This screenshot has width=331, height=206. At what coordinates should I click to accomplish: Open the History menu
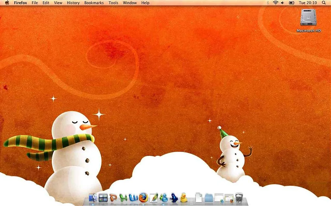(73, 3)
